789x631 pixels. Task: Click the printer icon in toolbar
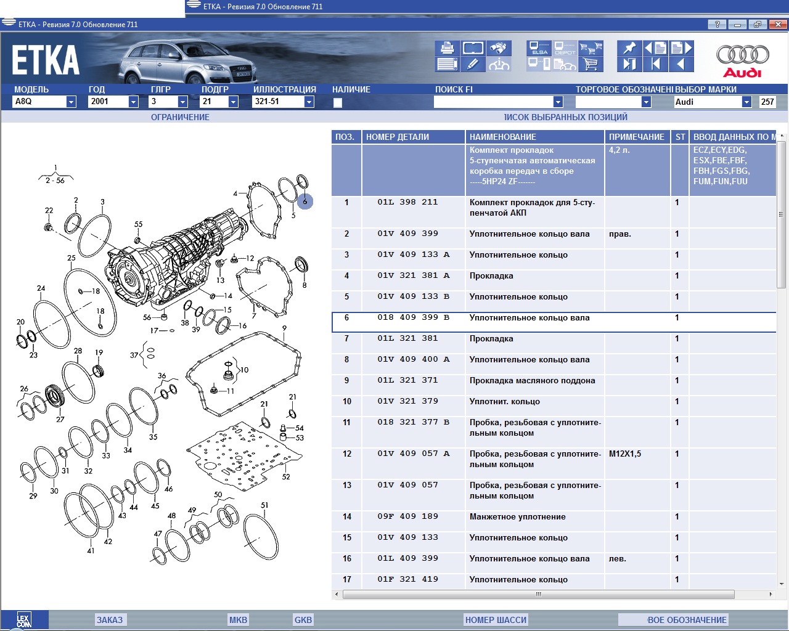pyautogui.click(x=447, y=48)
